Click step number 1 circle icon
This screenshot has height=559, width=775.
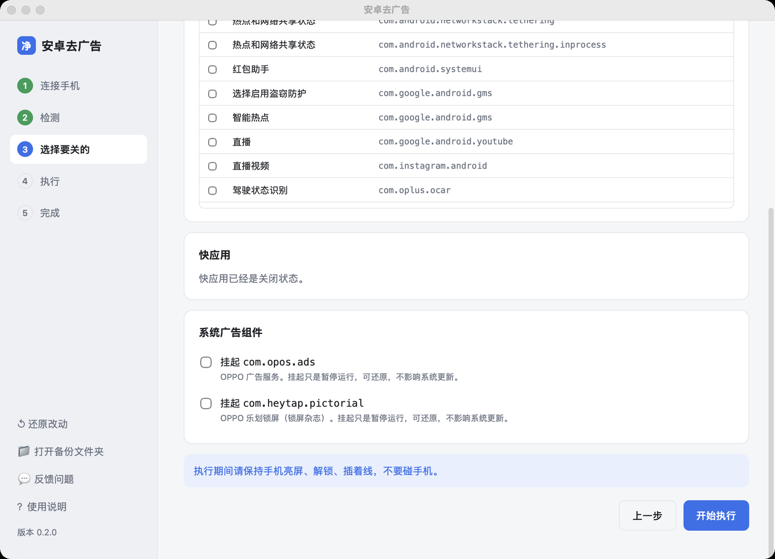coord(25,86)
